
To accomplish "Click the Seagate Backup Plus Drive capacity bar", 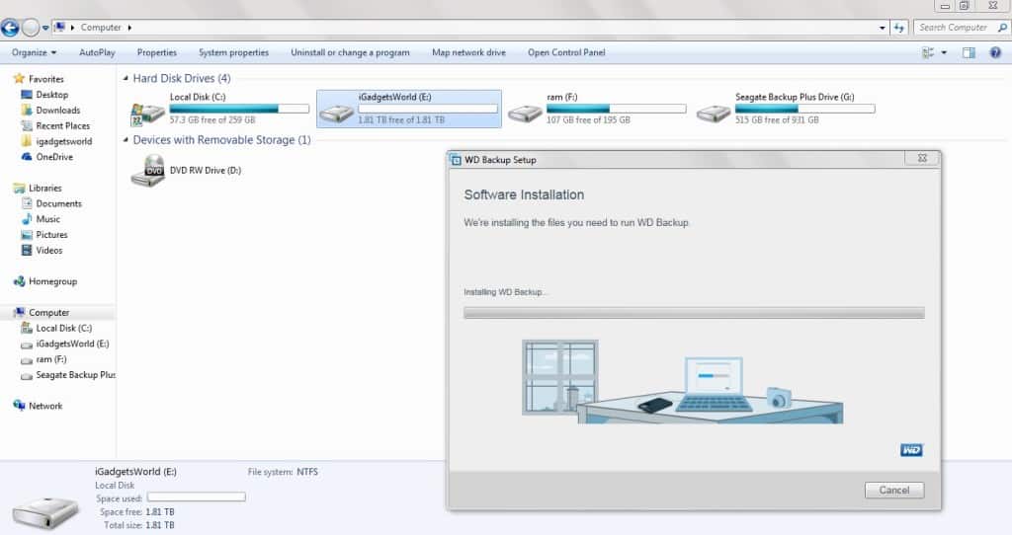I will [x=804, y=109].
